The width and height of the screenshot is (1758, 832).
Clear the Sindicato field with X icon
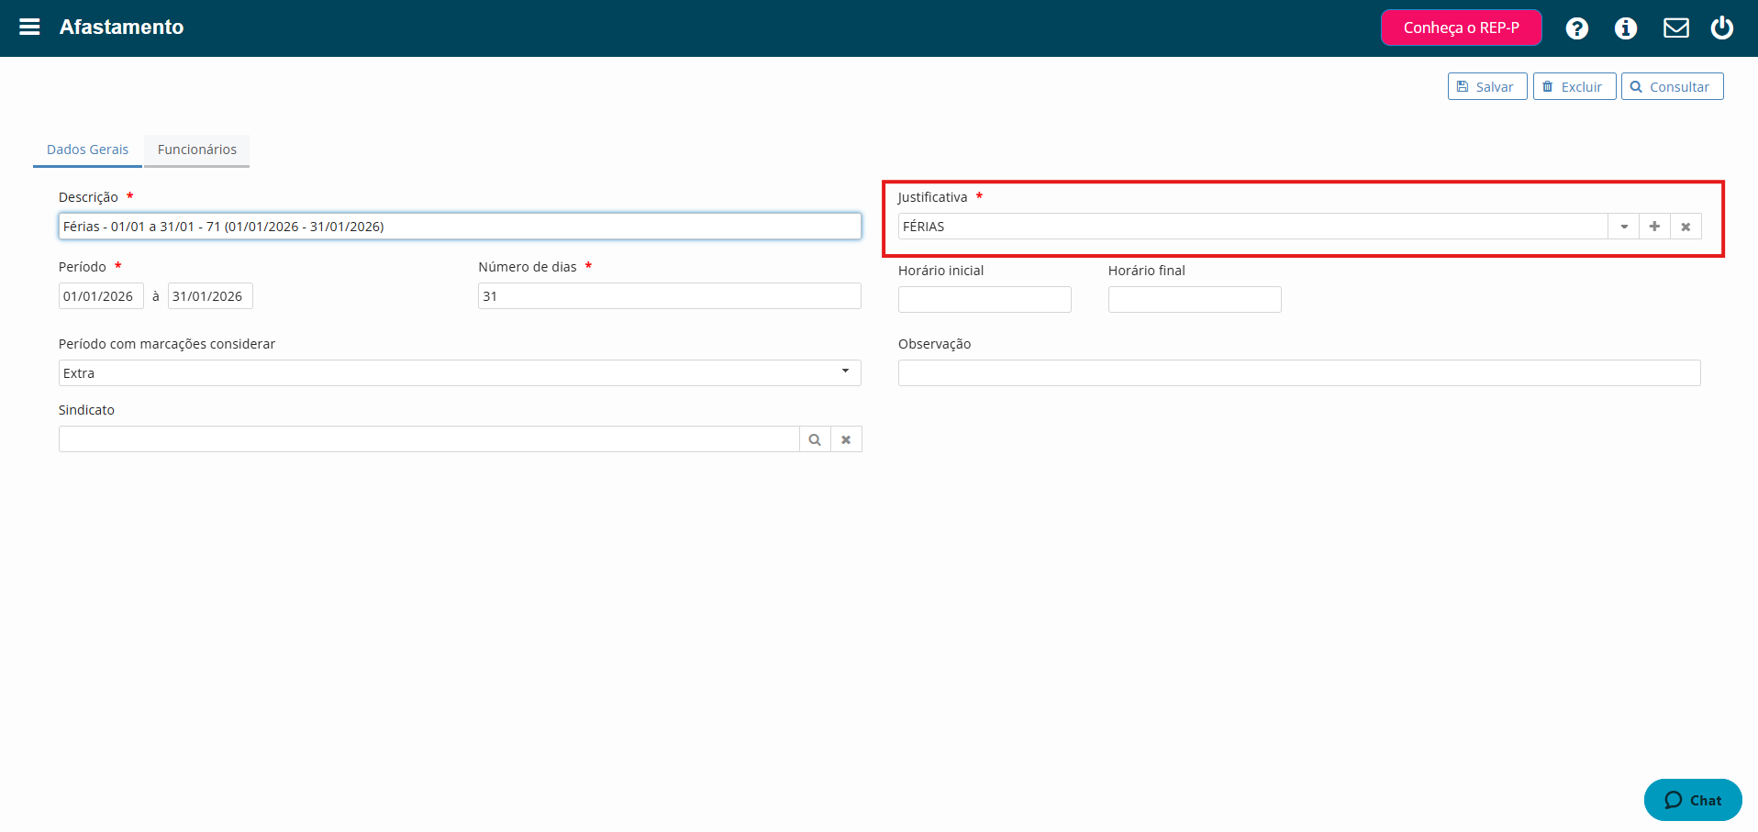pos(846,439)
